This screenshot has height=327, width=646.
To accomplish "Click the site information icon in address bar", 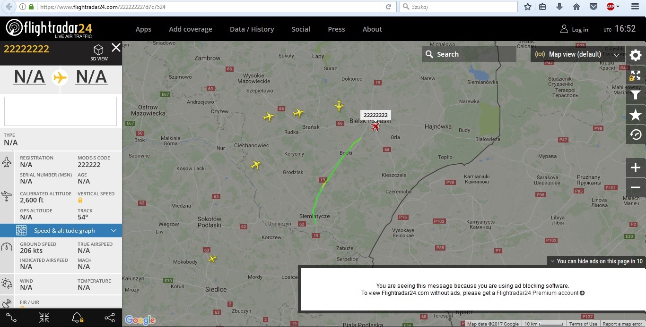I will [x=23, y=7].
